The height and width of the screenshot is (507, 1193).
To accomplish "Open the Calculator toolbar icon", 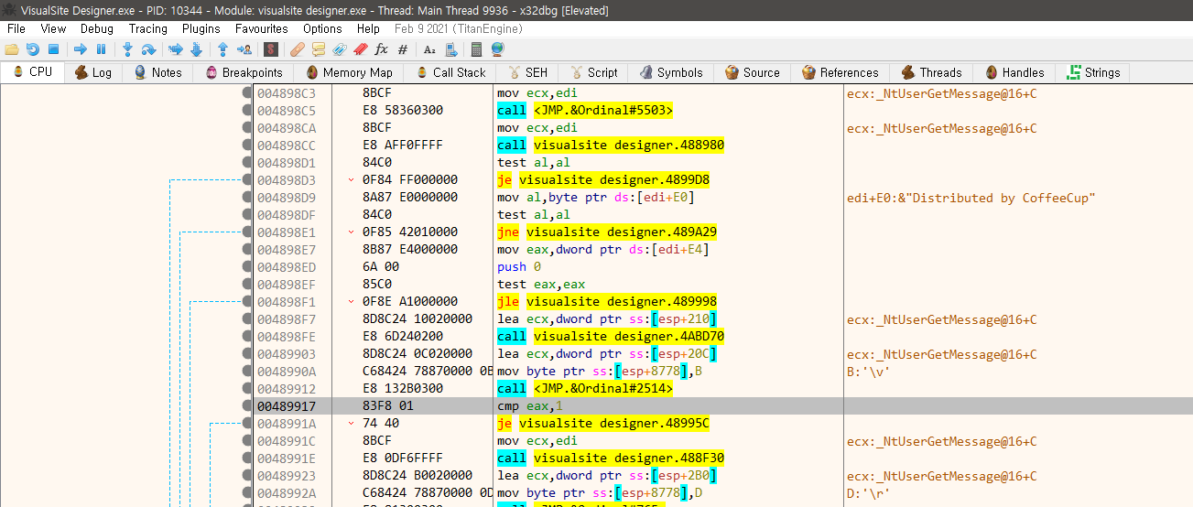I will click(x=477, y=49).
